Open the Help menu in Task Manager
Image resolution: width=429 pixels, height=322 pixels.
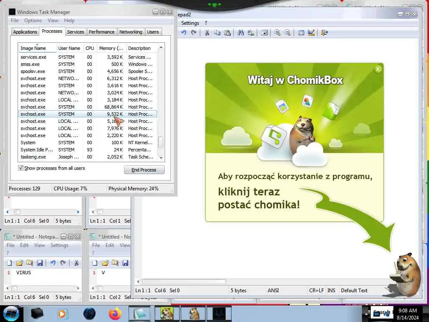point(69,21)
